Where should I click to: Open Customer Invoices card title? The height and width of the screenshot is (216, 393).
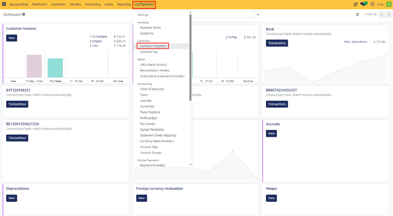[x=21, y=28]
